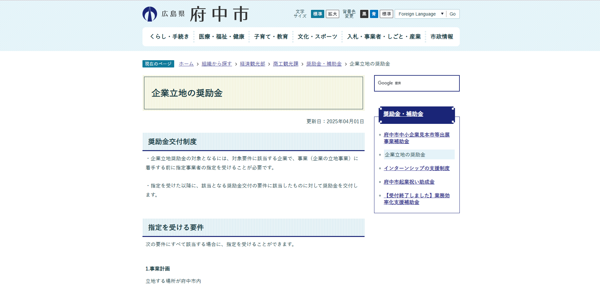The image size is (600, 287).
Task: Open 府中市起業祝い助成金 link
Action: (x=409, y=182)
